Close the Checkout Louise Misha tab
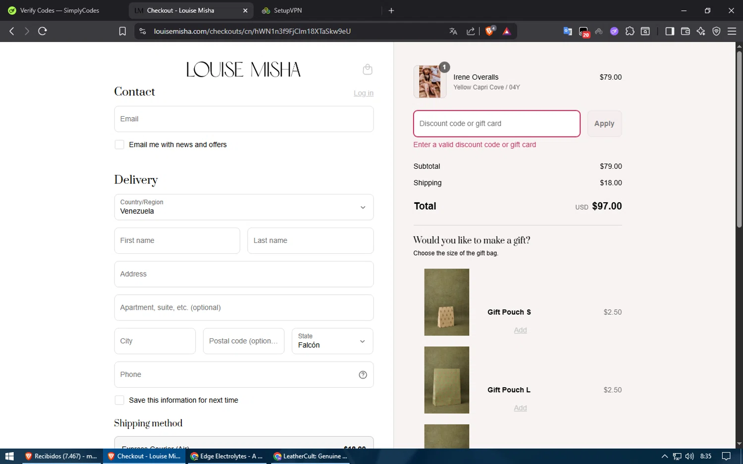 tap(245, 10)
